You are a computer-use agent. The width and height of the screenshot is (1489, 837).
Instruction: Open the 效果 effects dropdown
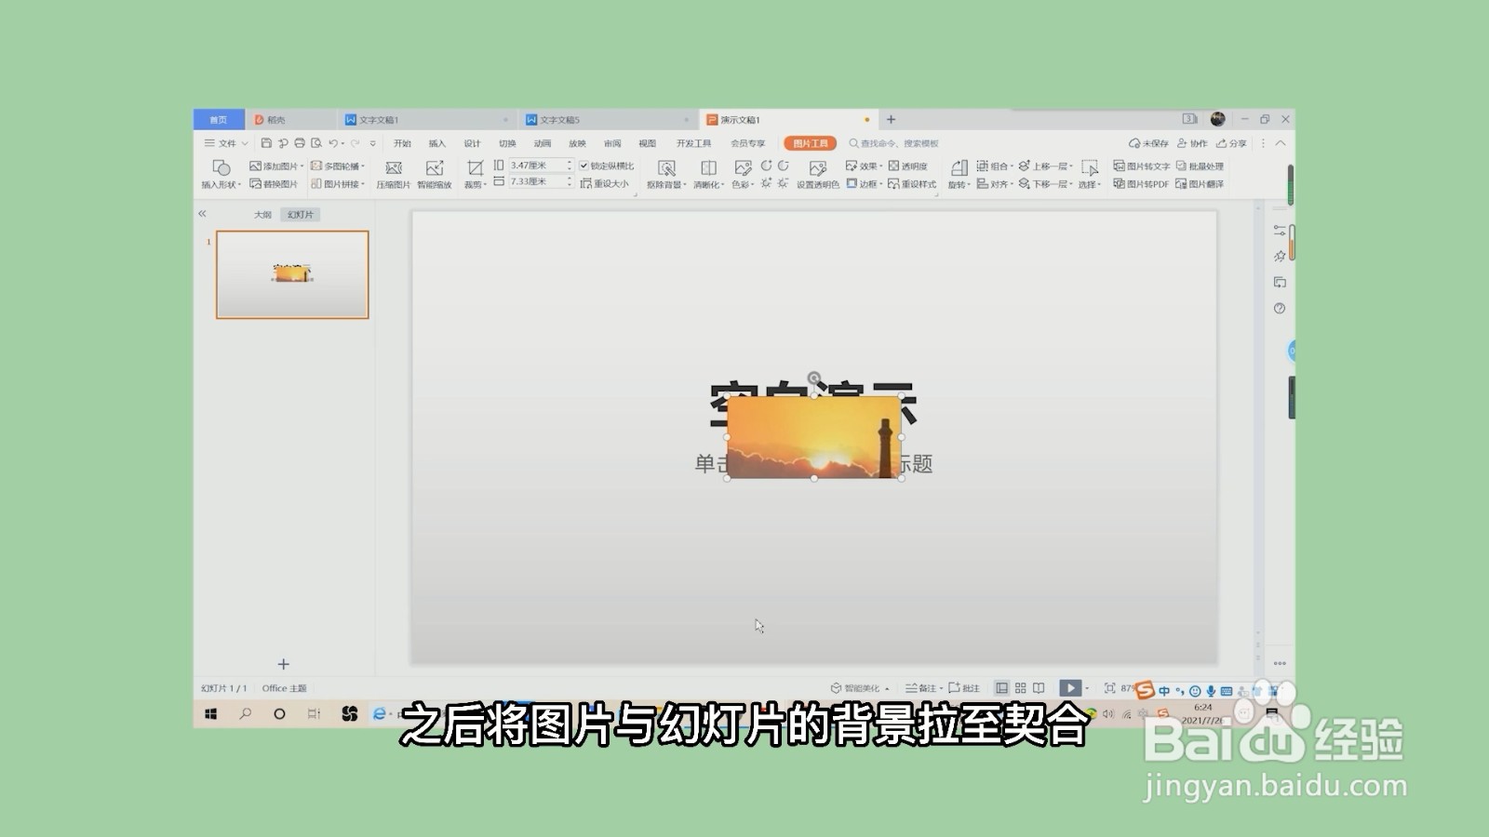click(x=864, y=166)
